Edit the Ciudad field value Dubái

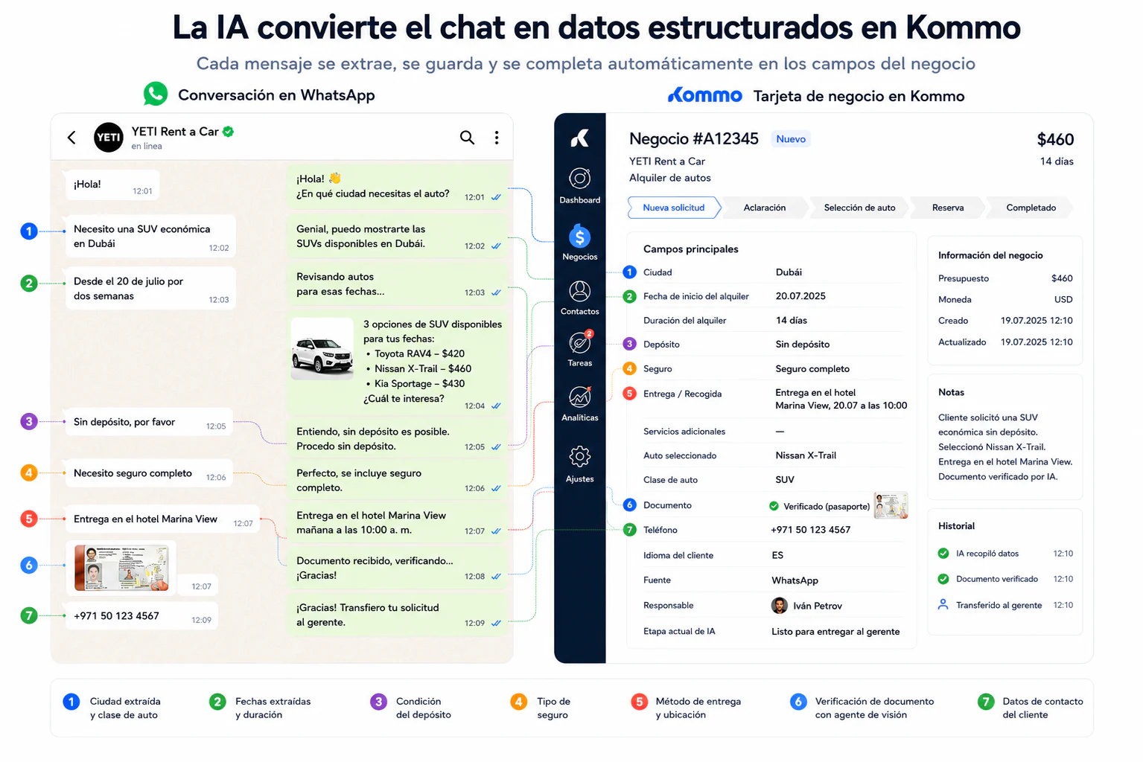pos(789,272)
